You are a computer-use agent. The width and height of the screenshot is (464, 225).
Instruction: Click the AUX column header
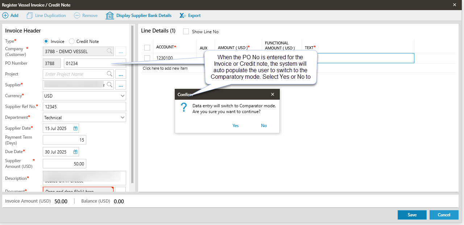click(x=203, y=48)
